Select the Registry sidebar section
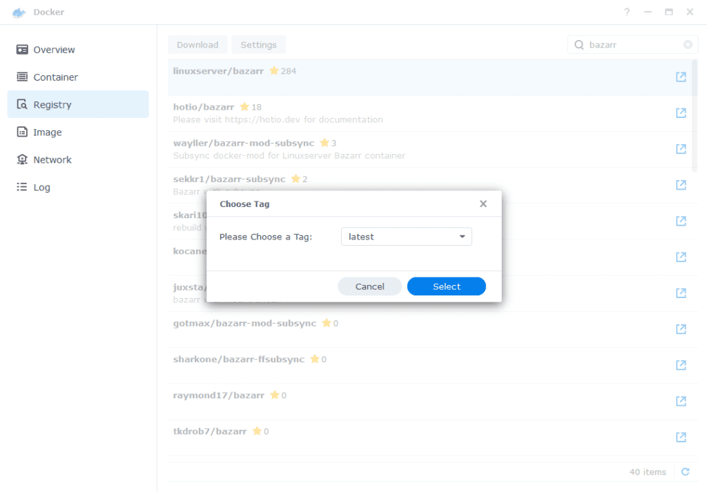 click(x=78, y=104)
